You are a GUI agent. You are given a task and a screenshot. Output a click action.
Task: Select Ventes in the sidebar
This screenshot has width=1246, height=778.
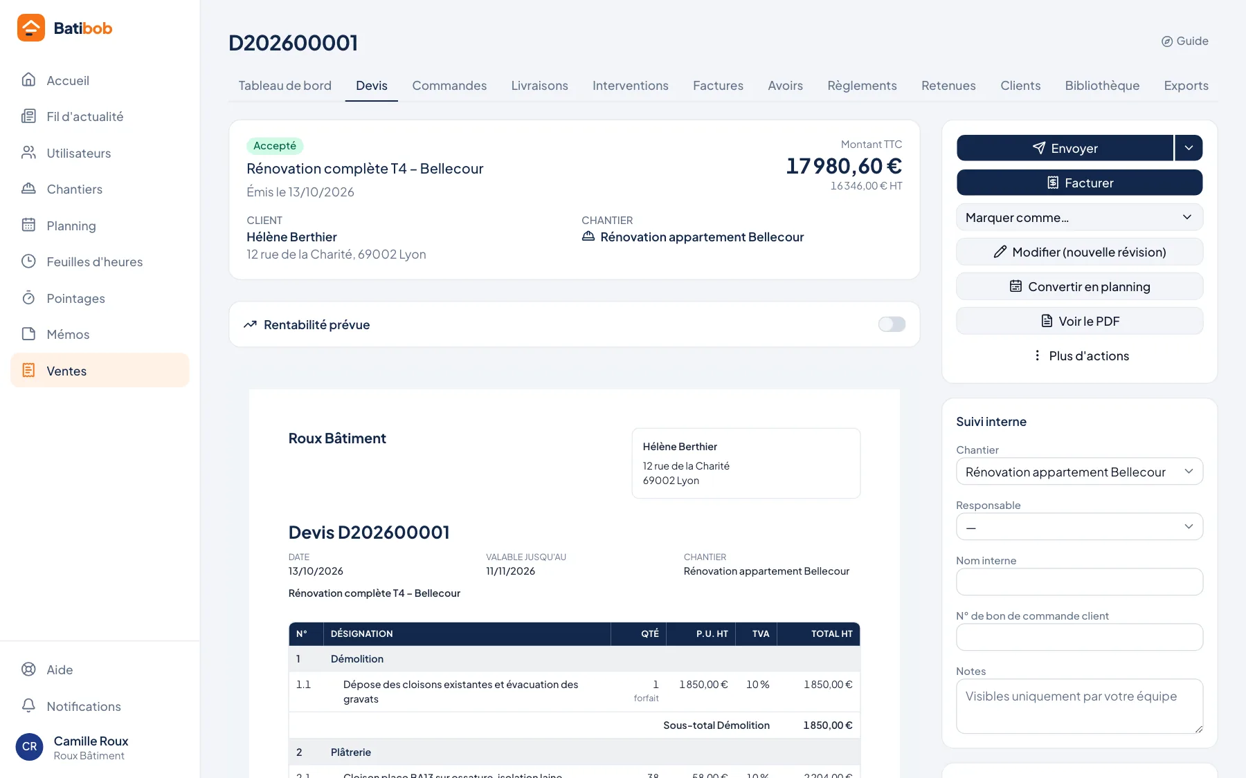click(x=100, y=371)
